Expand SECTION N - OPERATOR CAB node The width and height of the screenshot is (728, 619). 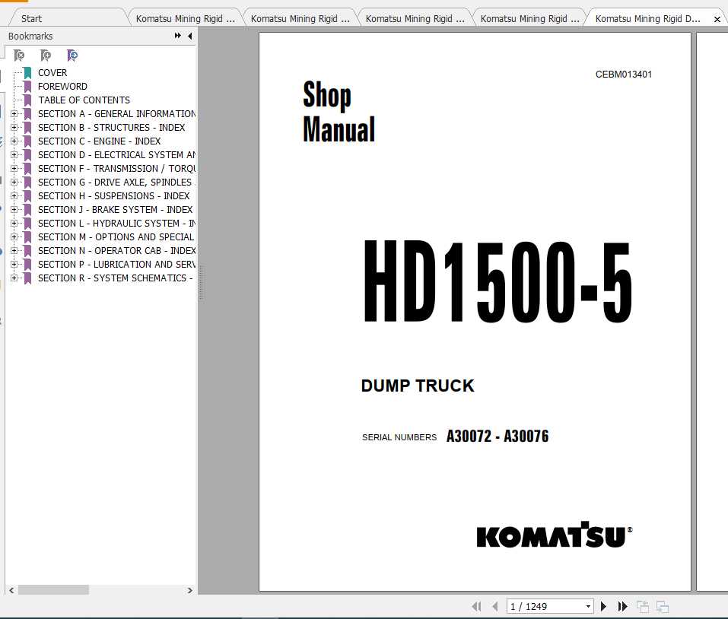(14, 251)
